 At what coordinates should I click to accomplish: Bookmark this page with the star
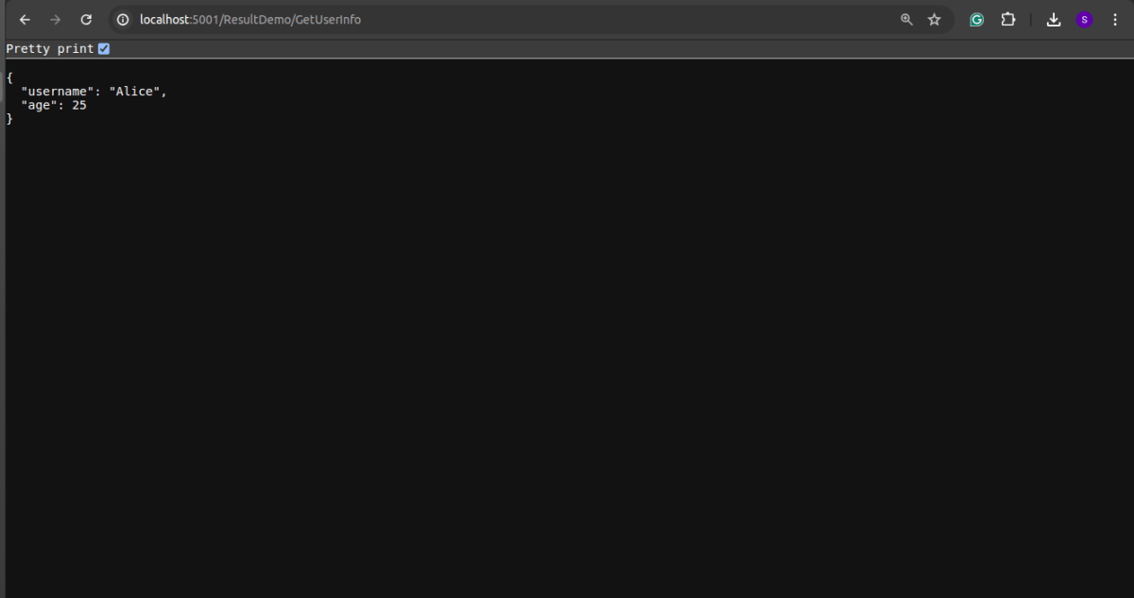click(934, 19)
